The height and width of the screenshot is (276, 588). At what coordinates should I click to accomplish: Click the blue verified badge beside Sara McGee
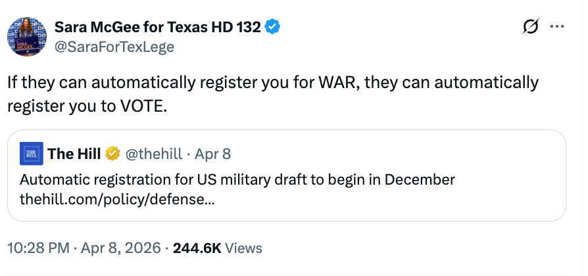[272, 27]
